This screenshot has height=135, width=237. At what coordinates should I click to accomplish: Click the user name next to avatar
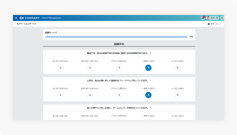pos(214,18)
